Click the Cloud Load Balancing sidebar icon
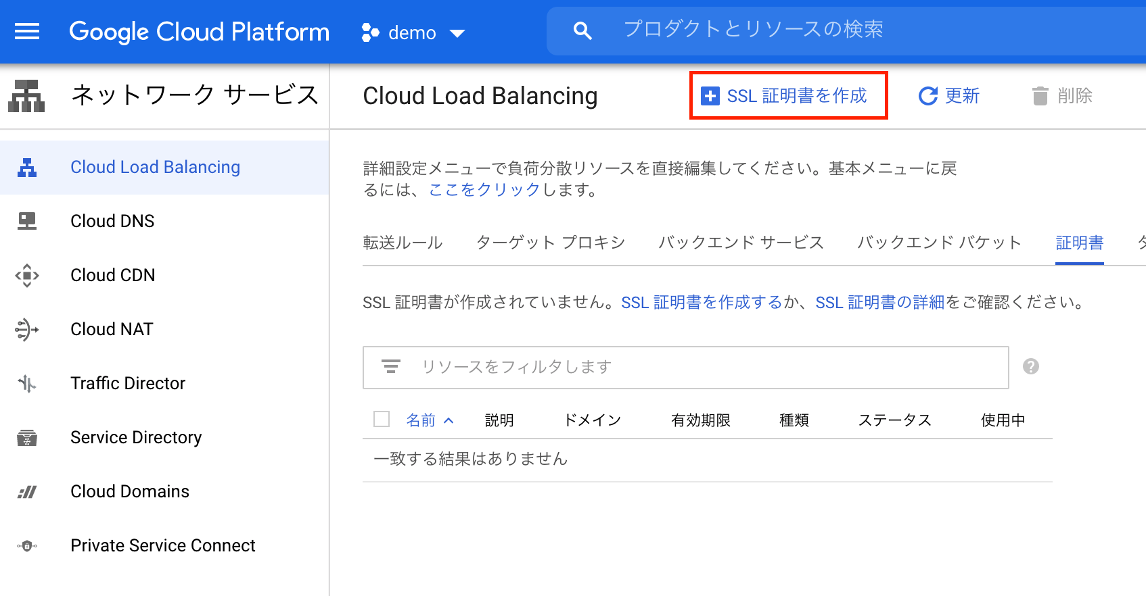The height and width of the screenshot is (596, 1146). pos(27,168)
